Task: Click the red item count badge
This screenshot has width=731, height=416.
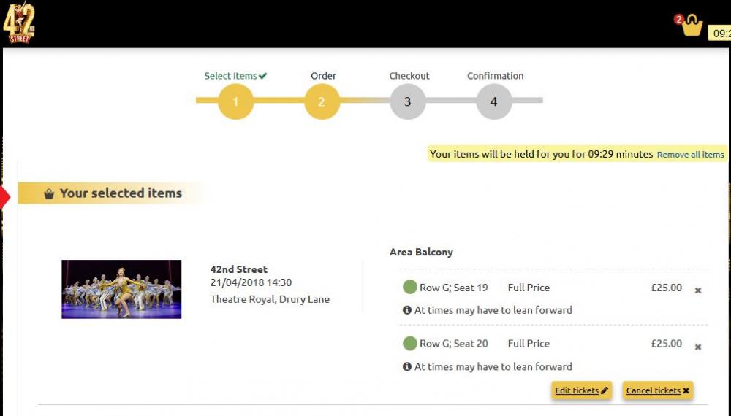Action: (x=678, y=20)
